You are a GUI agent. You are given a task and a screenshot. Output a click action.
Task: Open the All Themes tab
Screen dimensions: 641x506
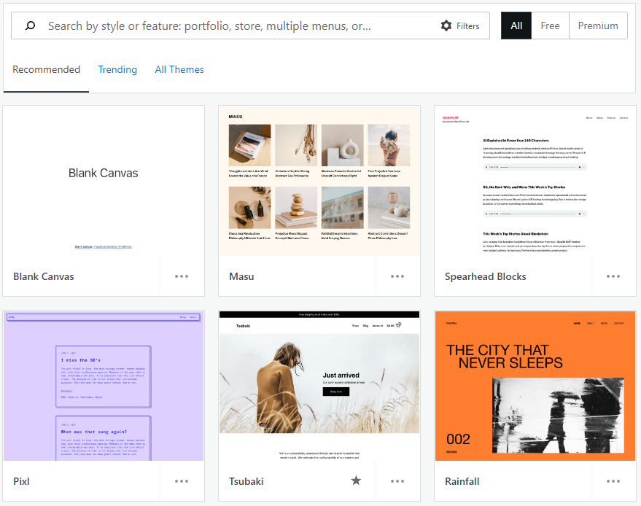(179, 69)
